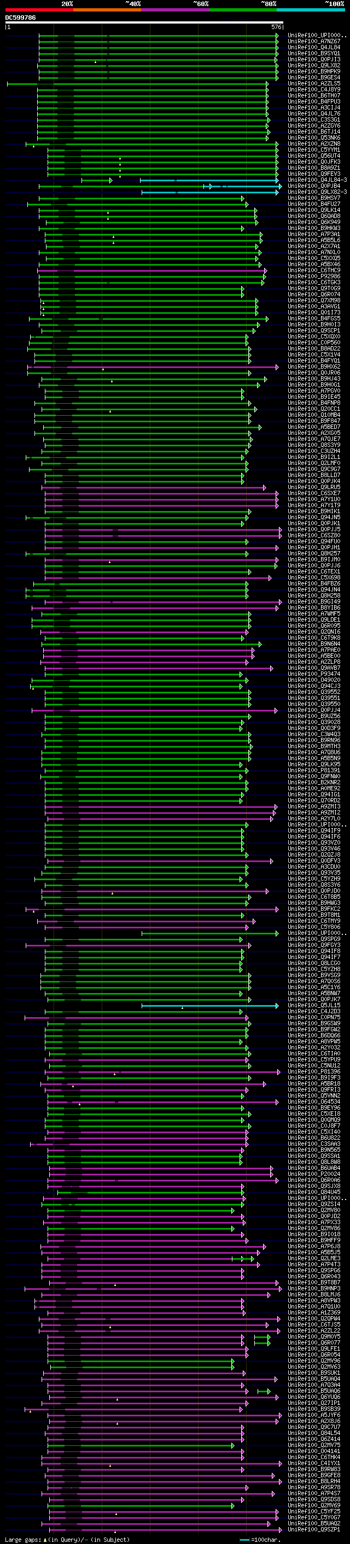Open hit UniRef100_B9HSV7
Viewport: 350px width, 1544px height.
click(x=313, y=198)
